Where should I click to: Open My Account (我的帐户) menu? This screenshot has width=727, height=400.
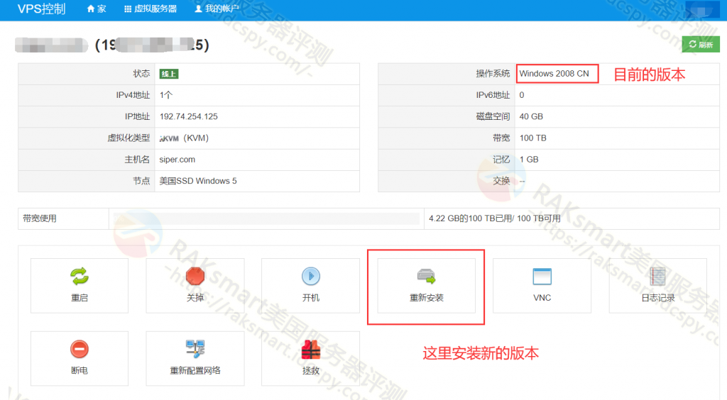(217, 9)
